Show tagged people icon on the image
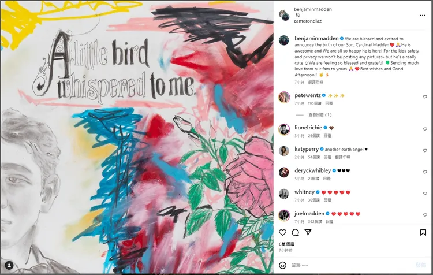This screenshot has width=433, height=275. [x=9, y=266]
